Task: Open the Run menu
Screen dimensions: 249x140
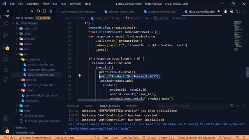Action: click(63, 4)
